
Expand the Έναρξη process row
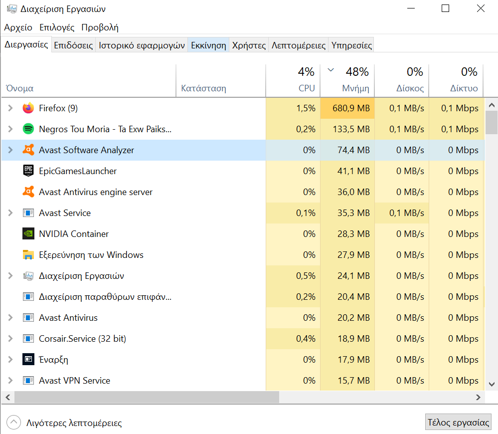(10, 360)
